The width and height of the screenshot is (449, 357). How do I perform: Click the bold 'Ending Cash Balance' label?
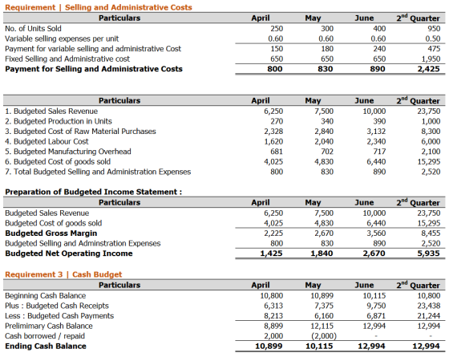coord(46,346)
